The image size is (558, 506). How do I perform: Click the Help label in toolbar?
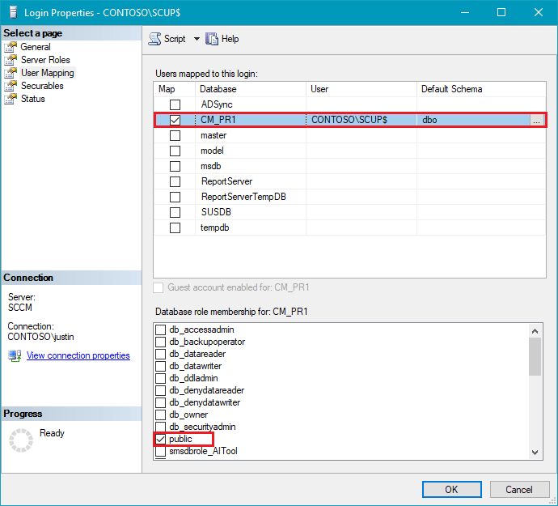230,39
